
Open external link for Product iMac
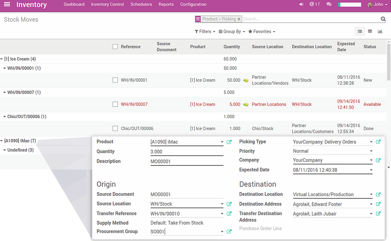coord(229,142)
